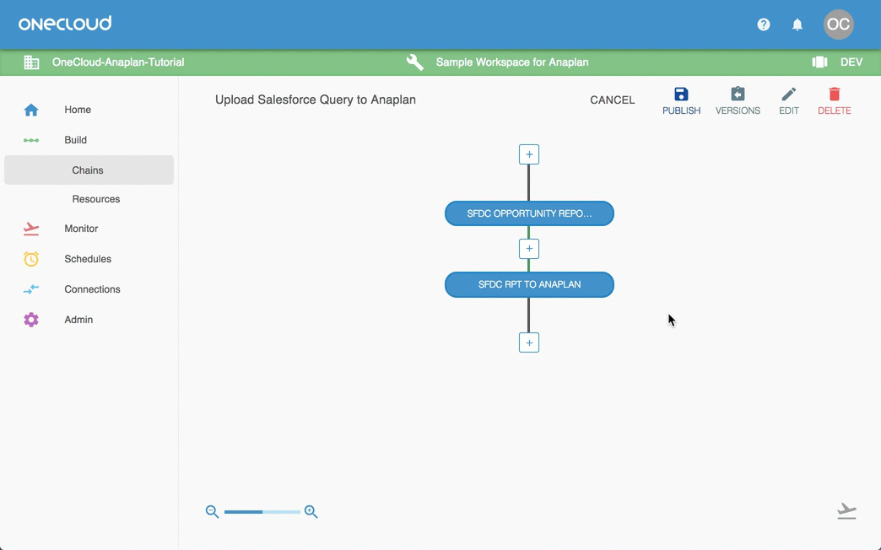Click the airplane icon in the bottom-right corner
This screenshot has width=881, height=550.
(x=846, y=511)
